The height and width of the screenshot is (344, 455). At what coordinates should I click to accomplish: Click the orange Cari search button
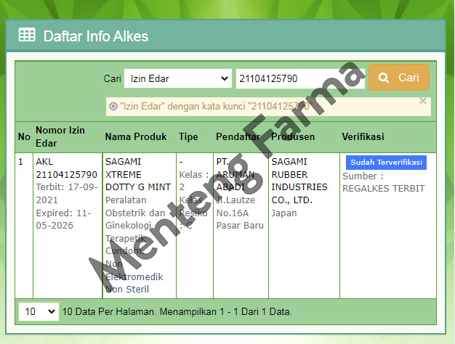[399, 78]
